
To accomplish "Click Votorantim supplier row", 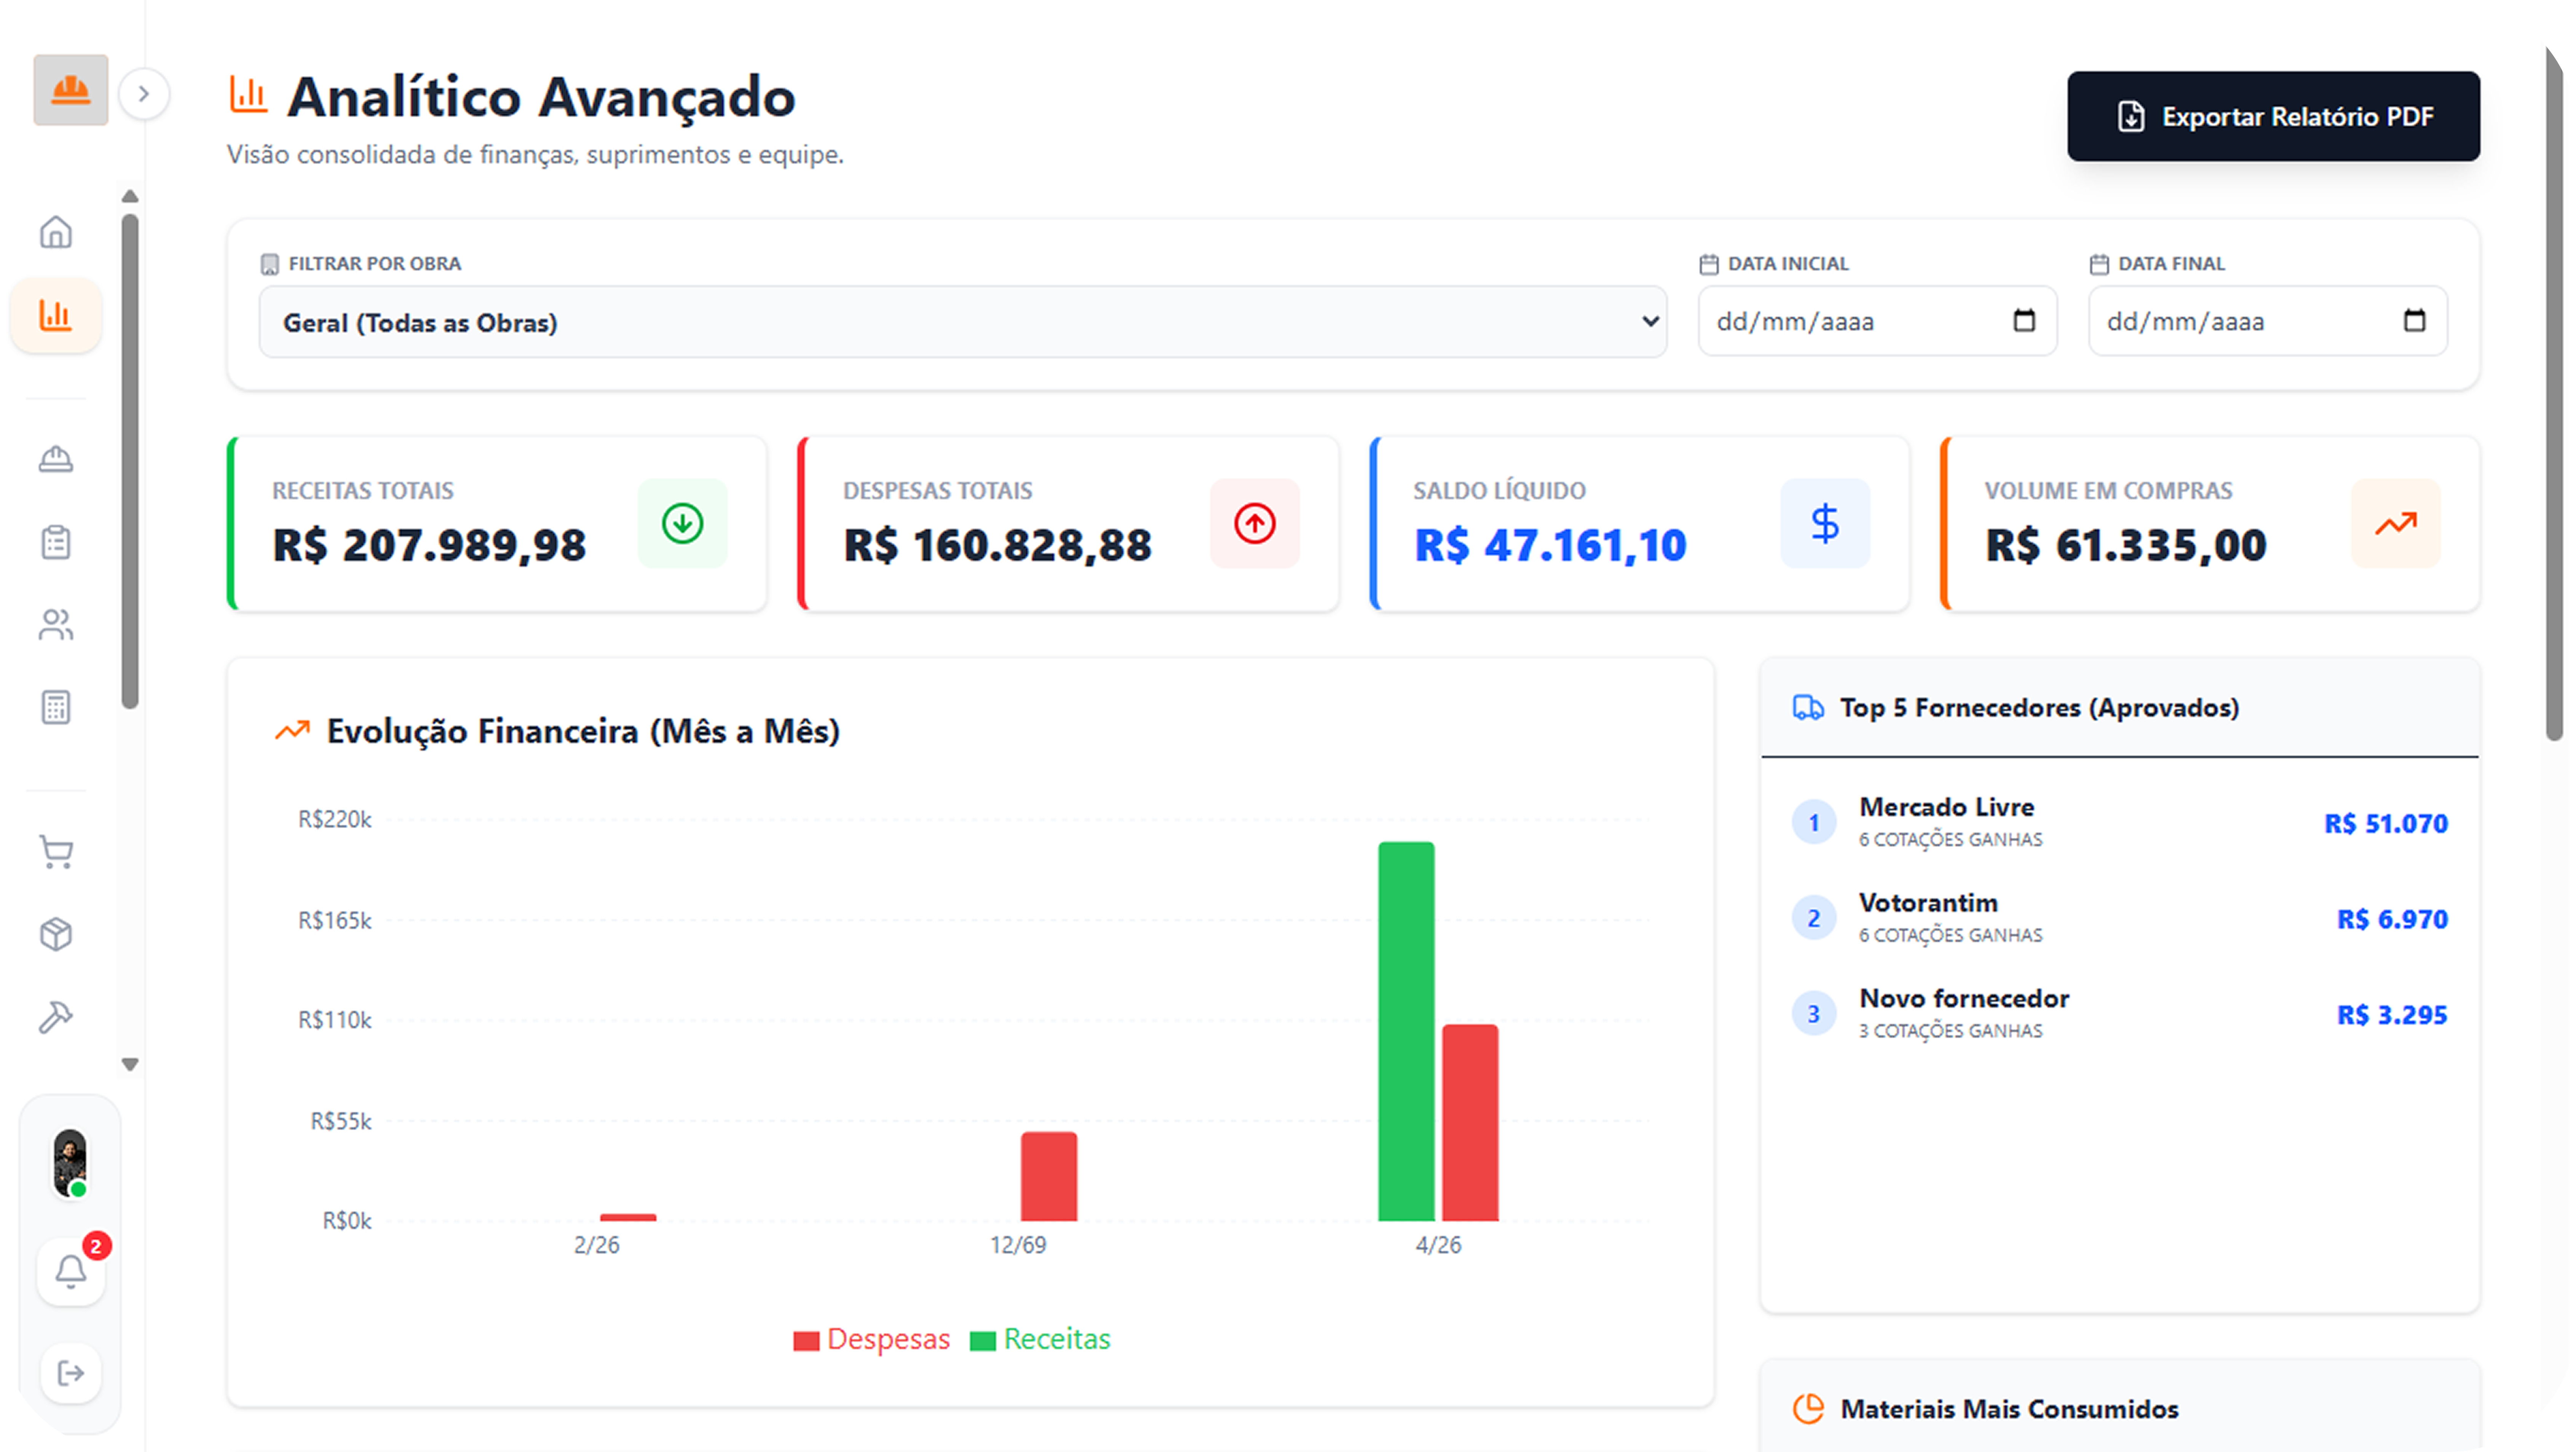I will point(2119,918).
